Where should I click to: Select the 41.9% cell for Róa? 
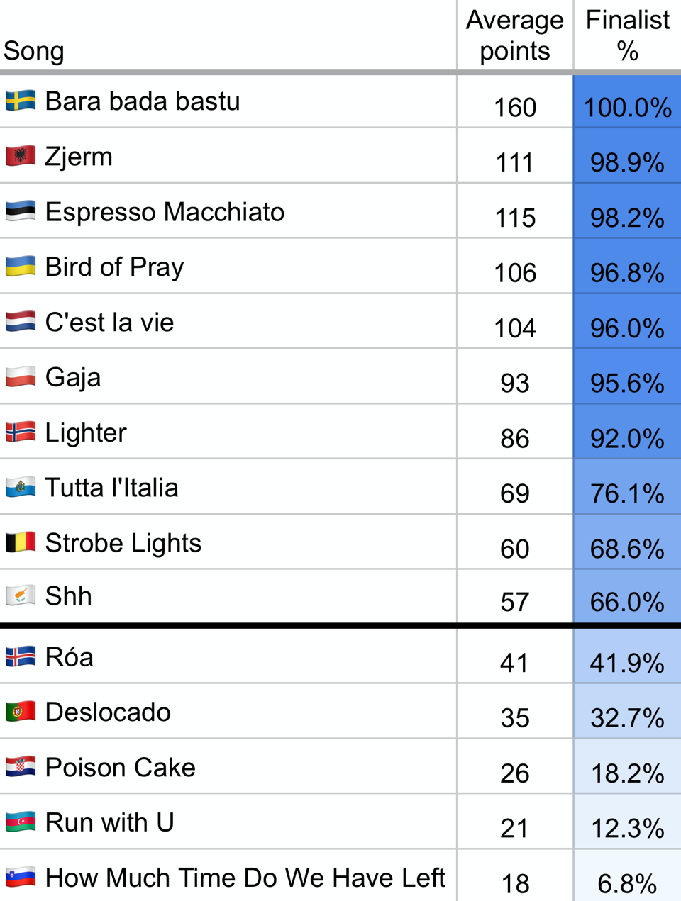(628, 656)
